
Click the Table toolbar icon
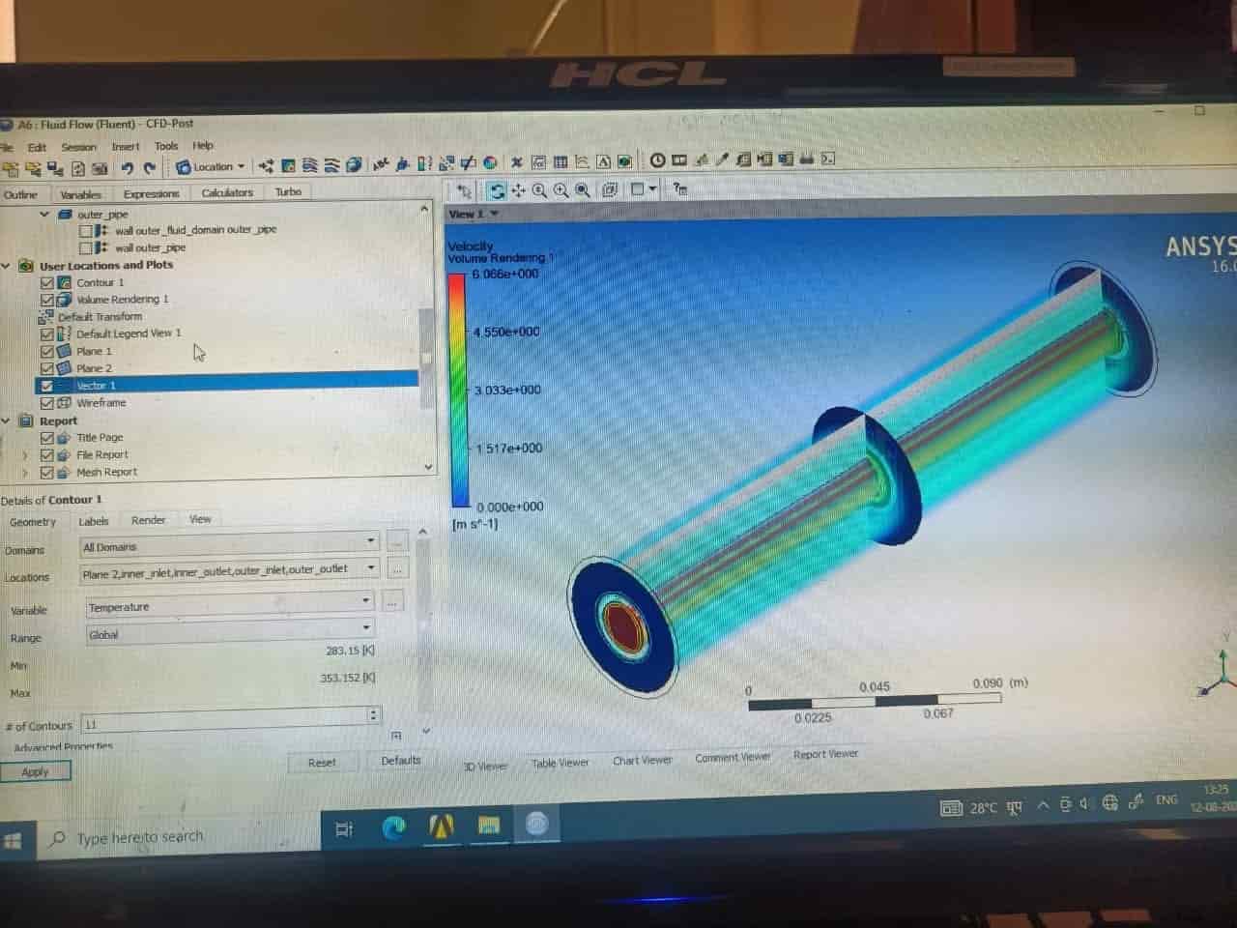tap(561, 162)
